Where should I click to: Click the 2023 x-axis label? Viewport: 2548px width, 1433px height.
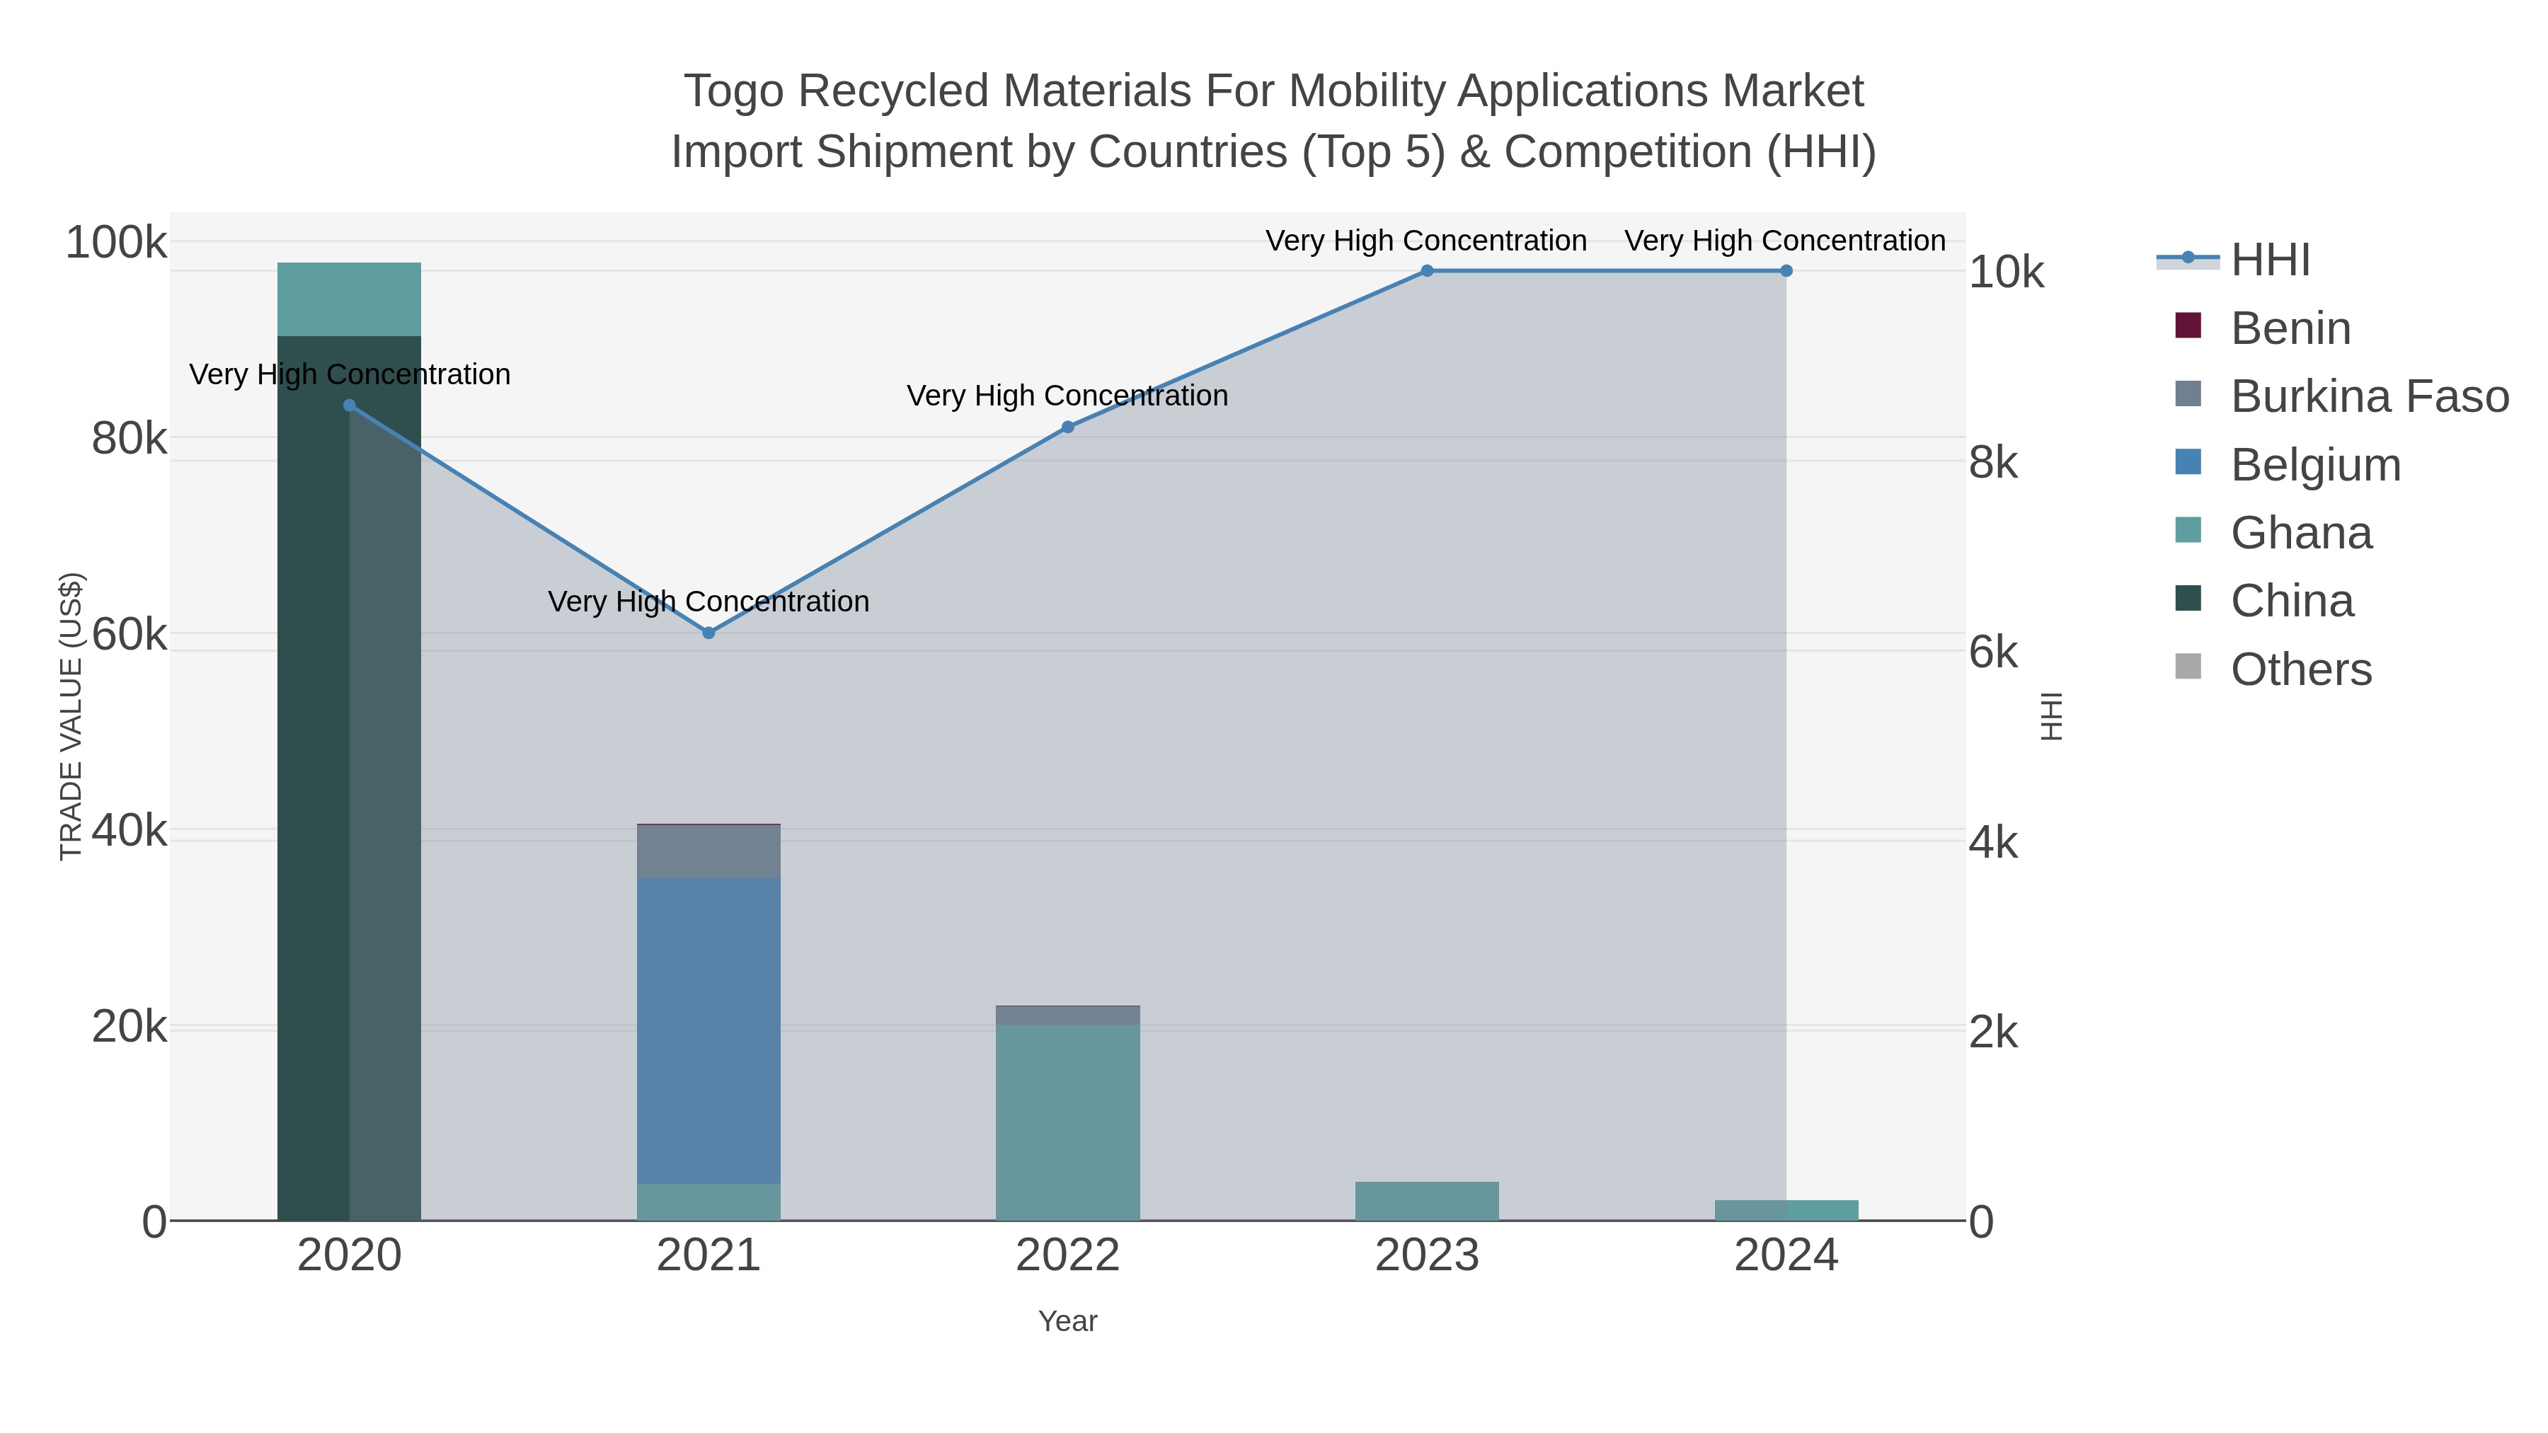(x=1426, y=1256)
